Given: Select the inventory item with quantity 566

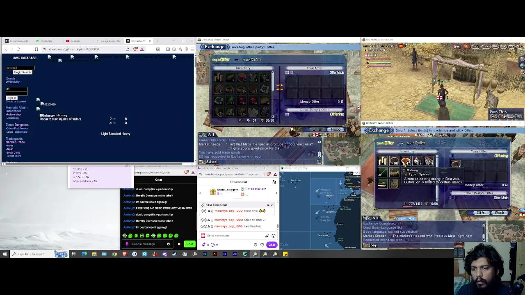Looking at the screenshot, I should point(394,161).
